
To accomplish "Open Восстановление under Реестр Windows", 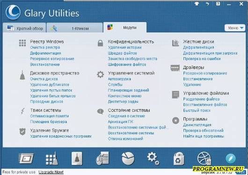I will 45,65.
